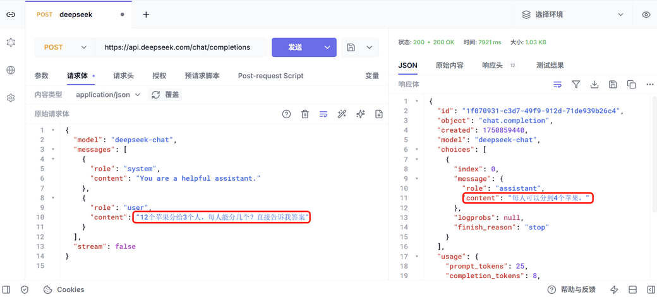This screenshot has width=657, height=297.
Task: Open Cookies manager in bottom bar
Action: point(64,289)
